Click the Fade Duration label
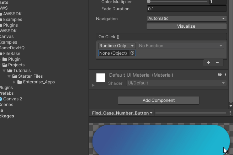The height and width of the screenshot is (155, 233). [115, 9]
